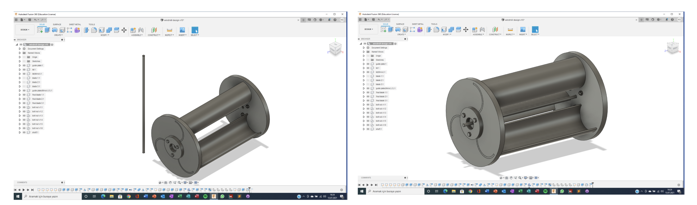Screen dimensions: 697x205
Task: Open WhatsApp from the right window's taskbar
Action: (562, 191)
